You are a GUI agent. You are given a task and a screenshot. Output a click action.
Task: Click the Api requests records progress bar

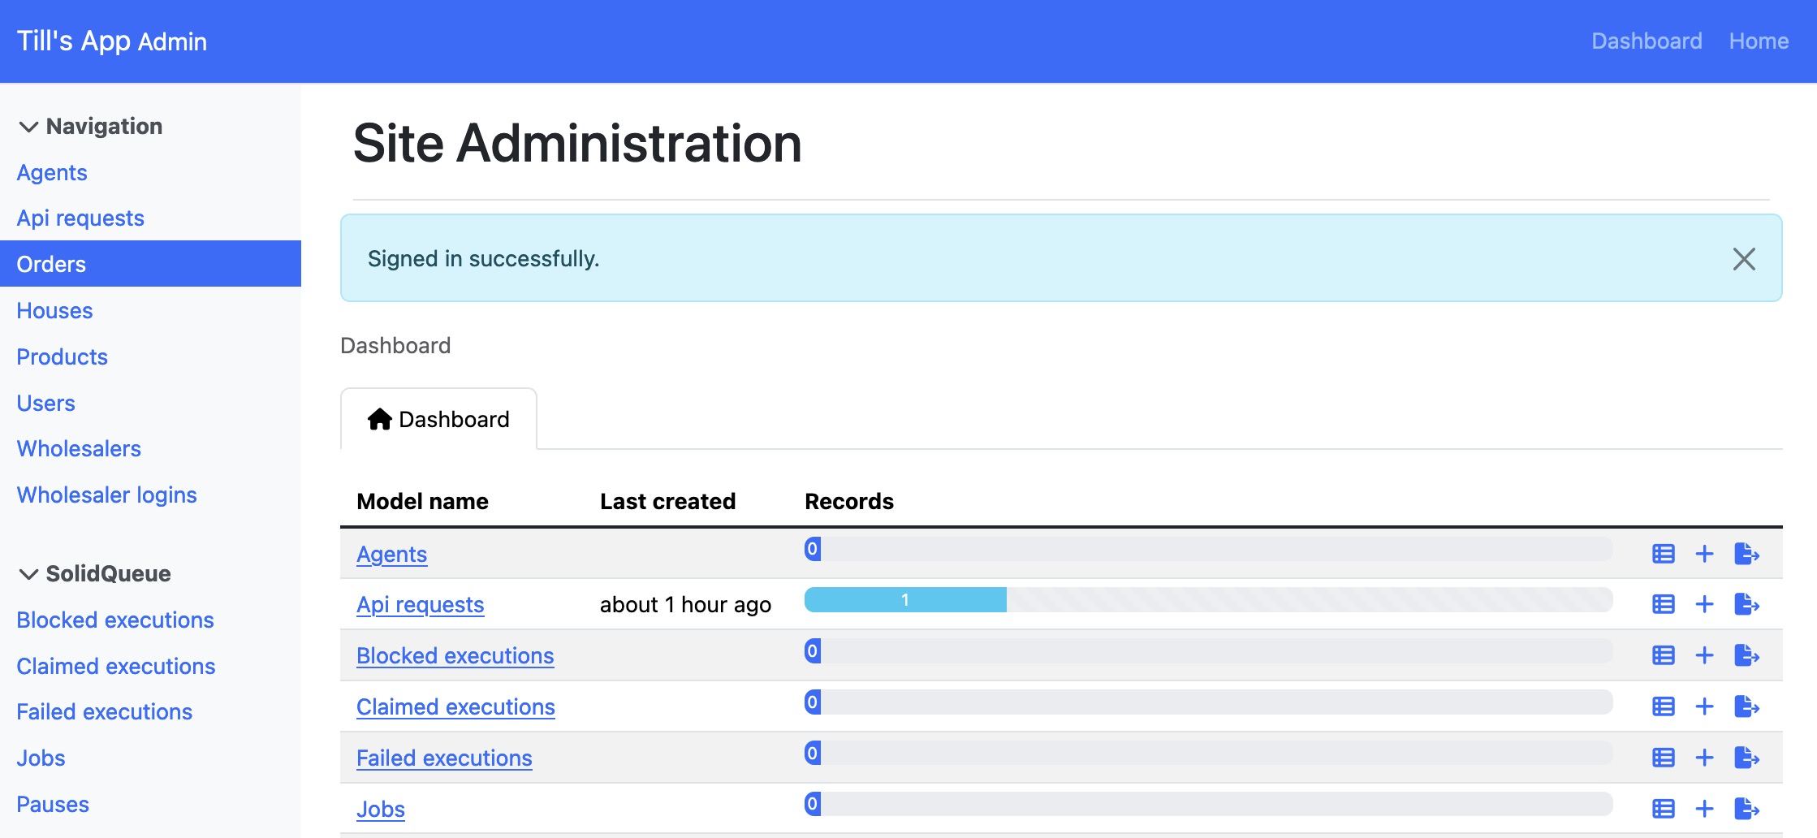(x=1207, y=600)
